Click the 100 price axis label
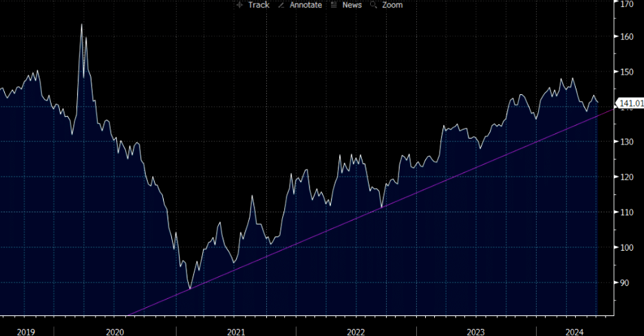 coord(627,247)
